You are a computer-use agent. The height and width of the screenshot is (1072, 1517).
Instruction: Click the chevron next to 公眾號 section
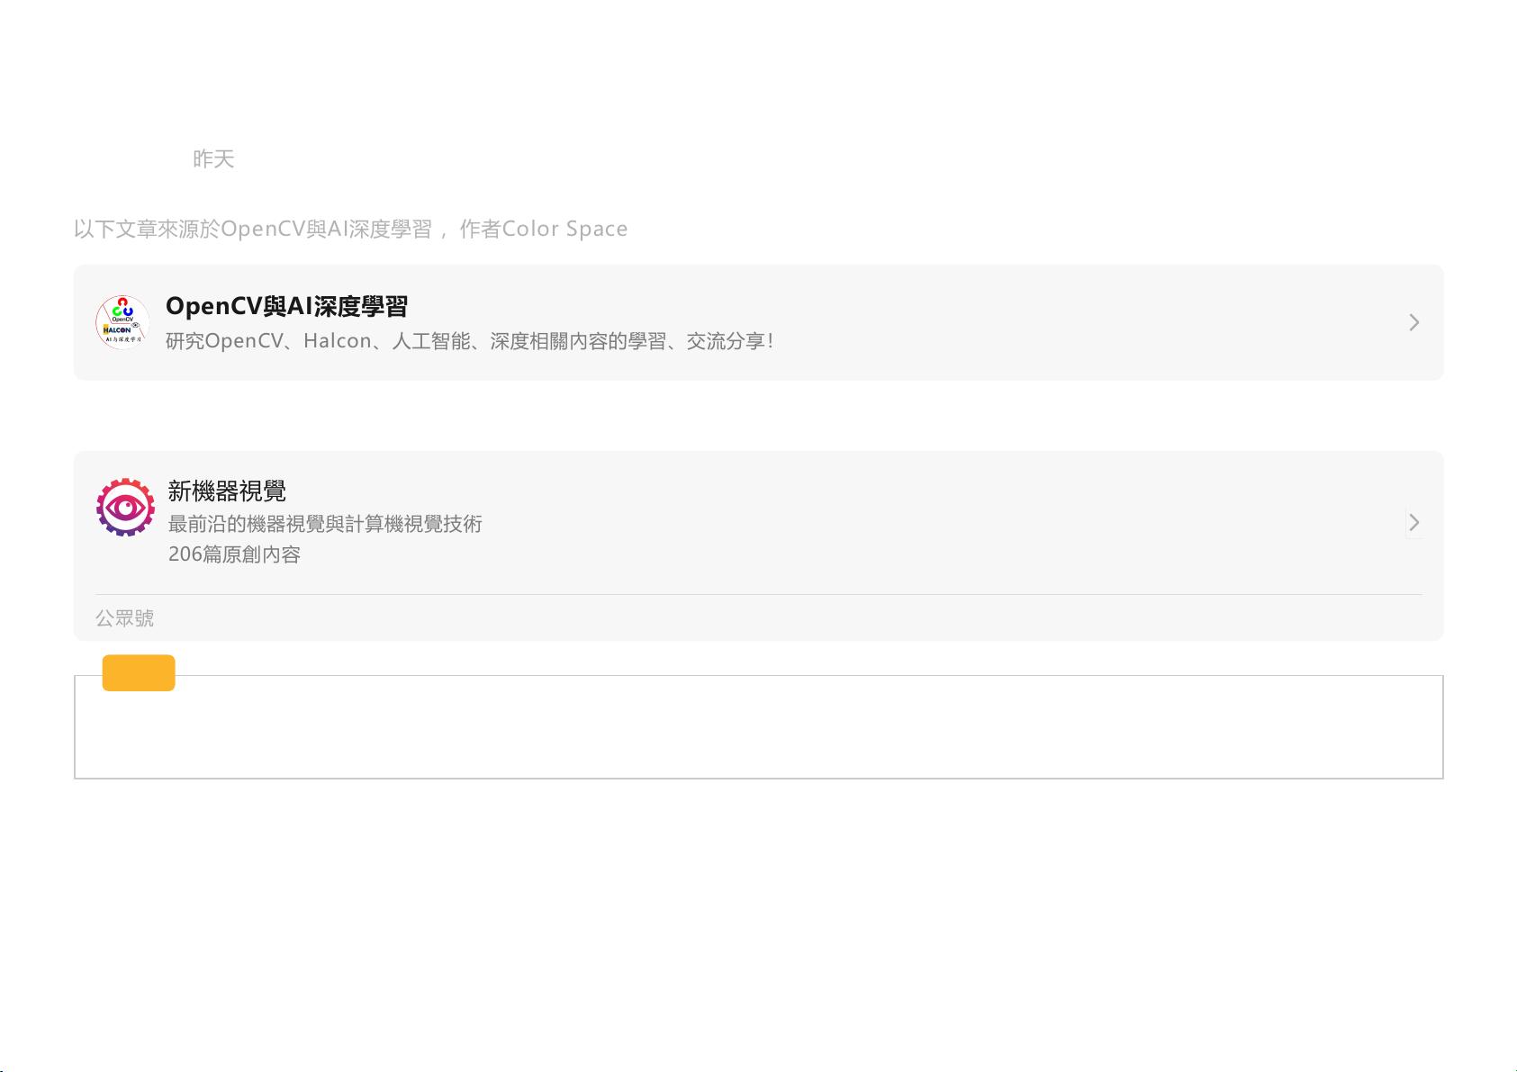[x=1413, y=522]
